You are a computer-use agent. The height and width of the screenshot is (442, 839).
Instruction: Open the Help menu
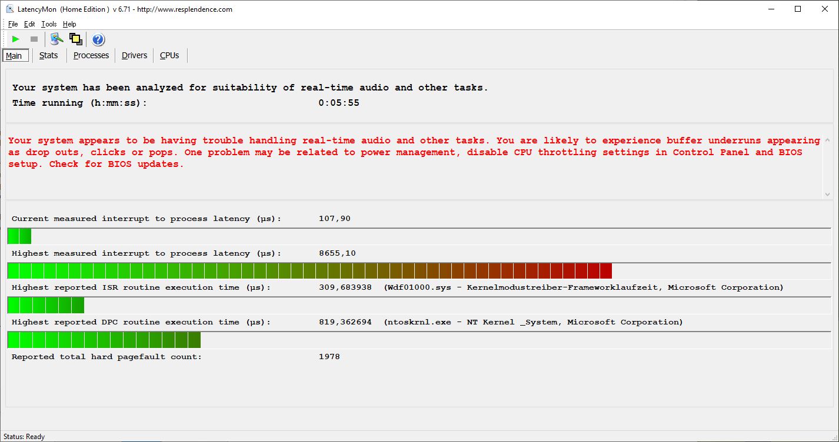(69, 24)
